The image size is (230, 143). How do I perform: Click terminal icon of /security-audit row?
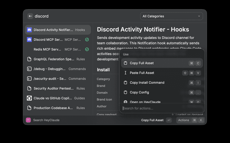[29, 79]
